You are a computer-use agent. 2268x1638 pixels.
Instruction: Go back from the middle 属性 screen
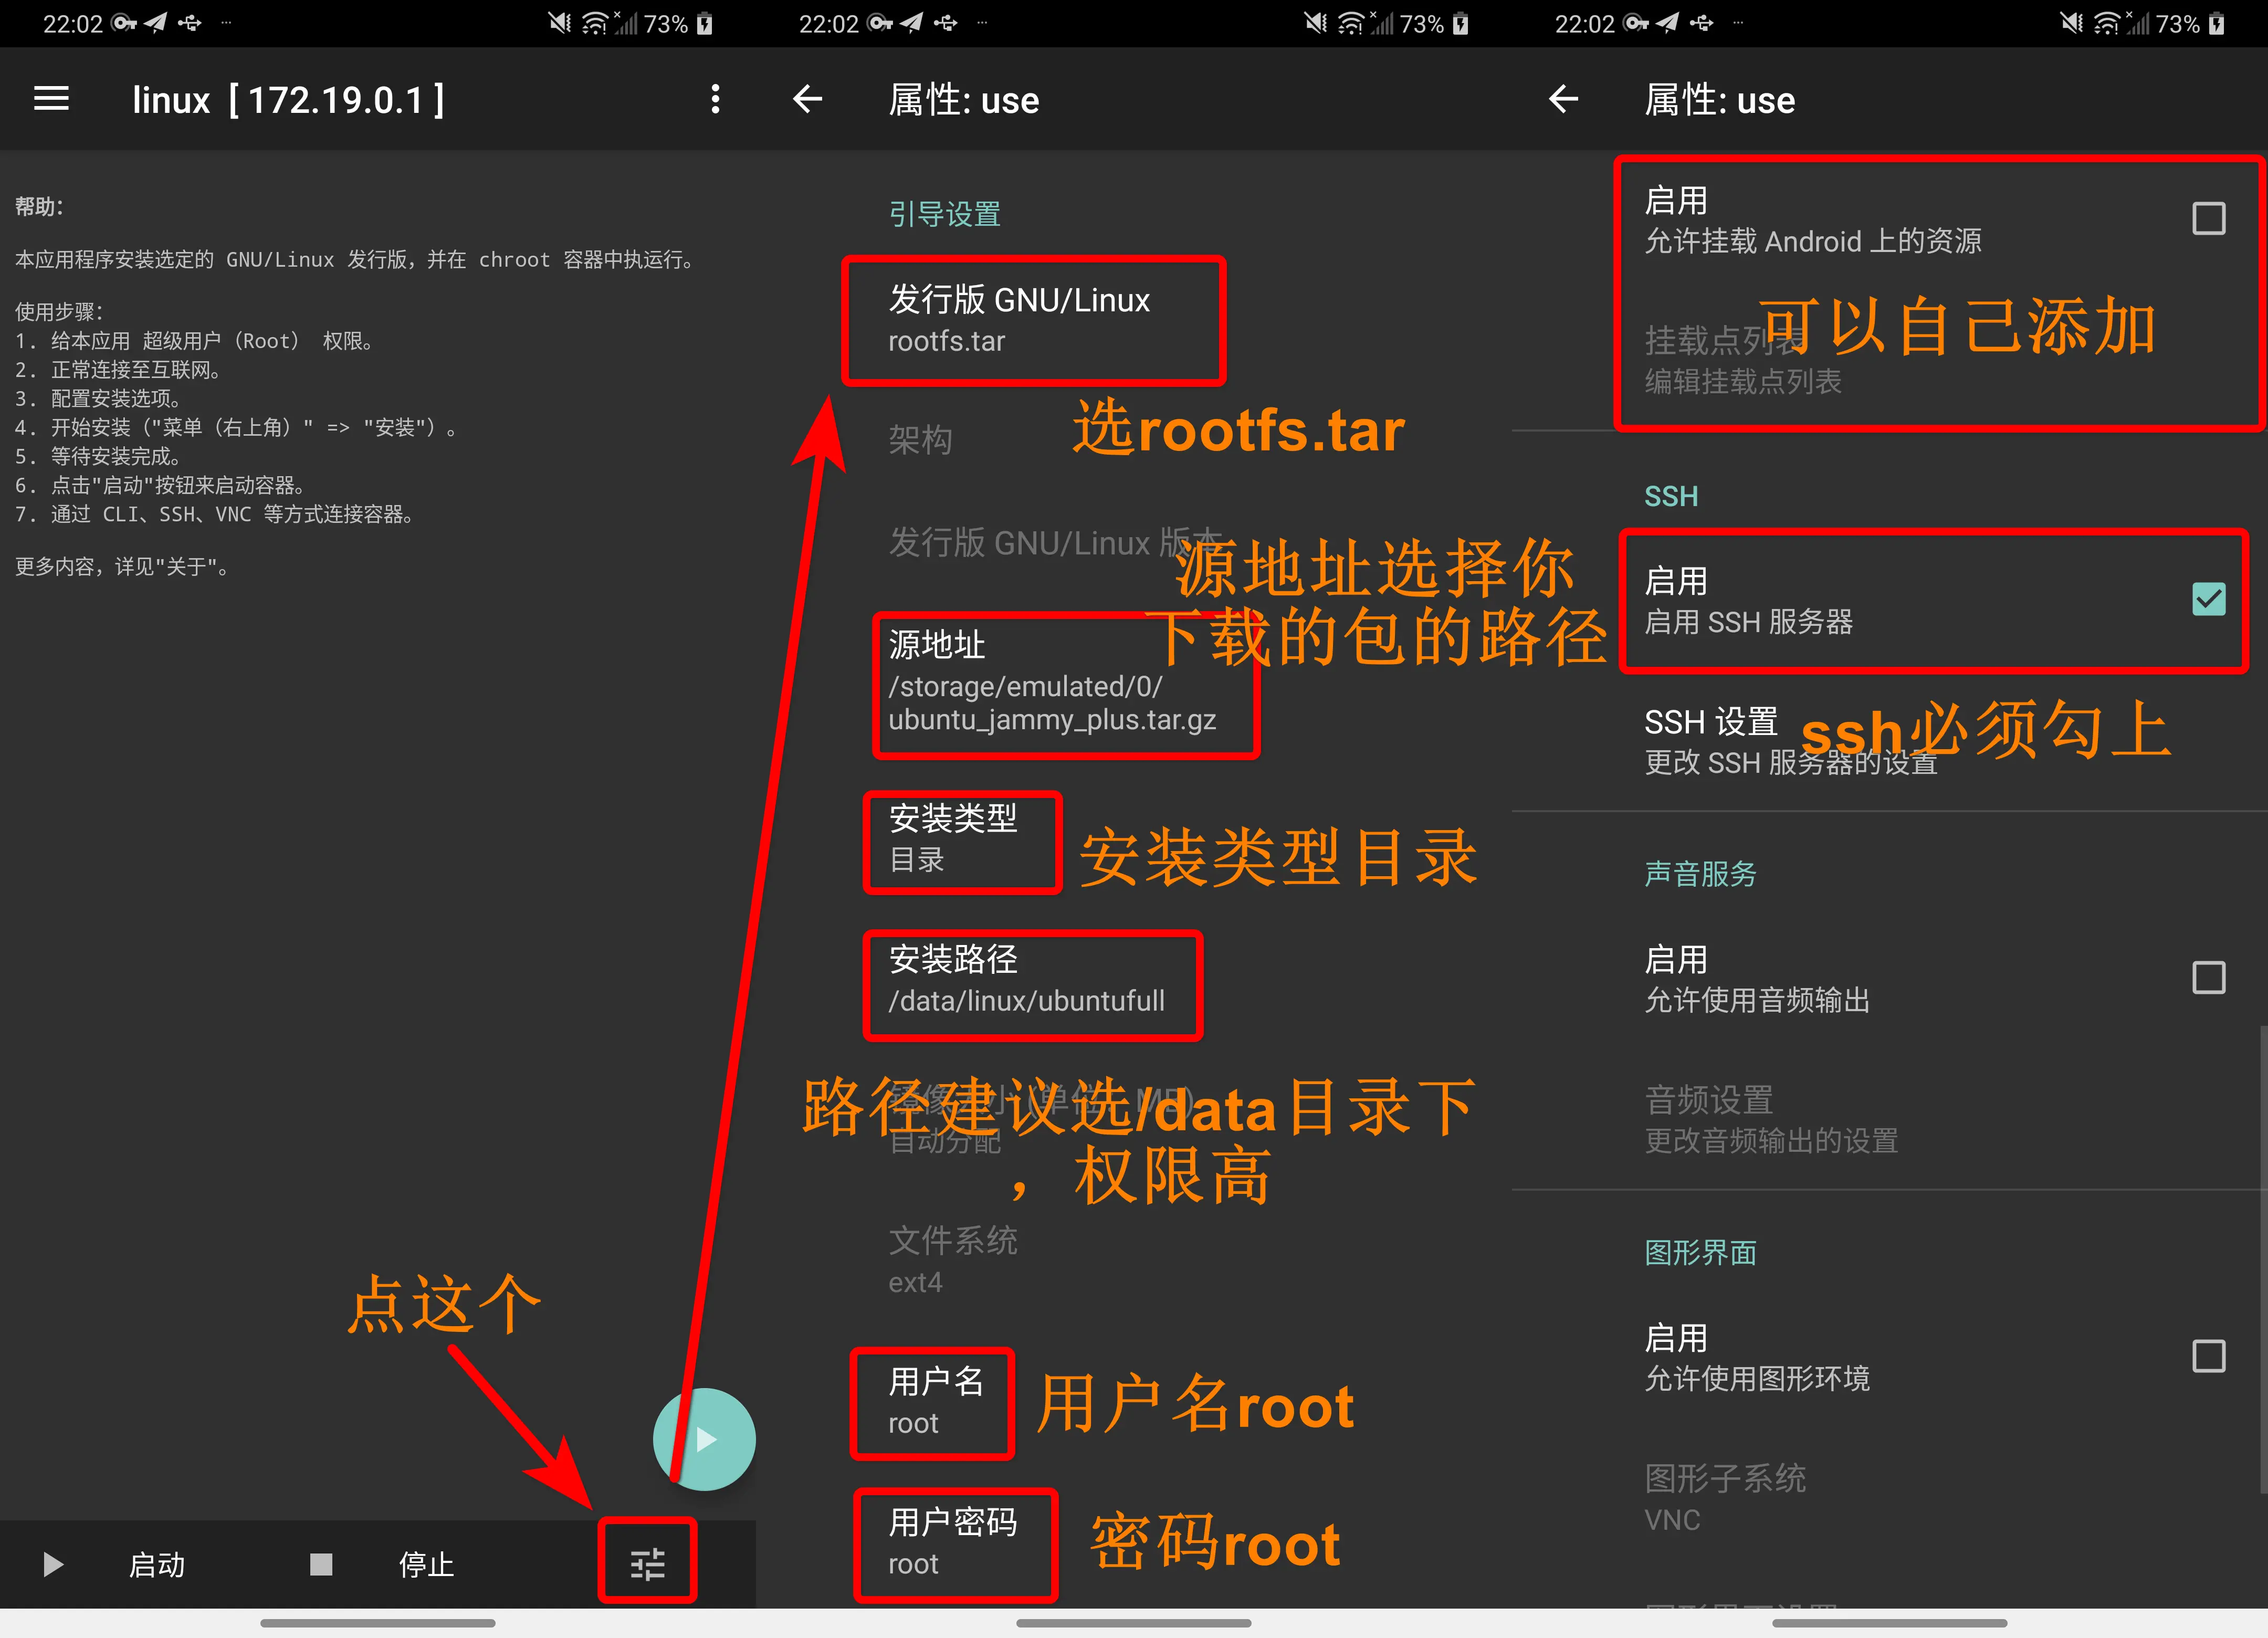(807, 99)
